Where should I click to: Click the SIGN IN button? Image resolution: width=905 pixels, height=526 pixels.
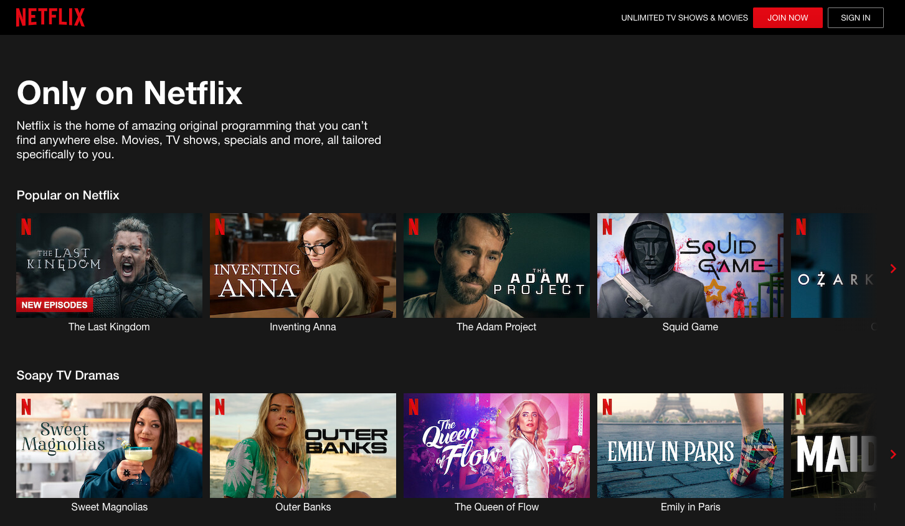(x=856, y=17)
